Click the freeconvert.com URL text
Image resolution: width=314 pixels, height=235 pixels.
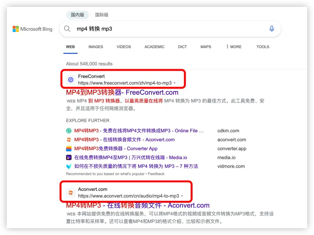[125, 83]
